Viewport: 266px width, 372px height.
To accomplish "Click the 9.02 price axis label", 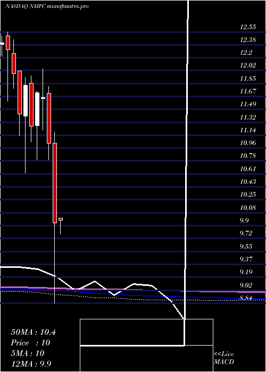I will point(246,285).
